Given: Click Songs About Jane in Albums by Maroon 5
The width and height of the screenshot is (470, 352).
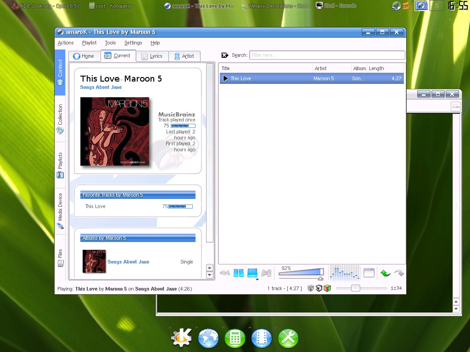Looking at the screenshot, I should pos(129,262).
